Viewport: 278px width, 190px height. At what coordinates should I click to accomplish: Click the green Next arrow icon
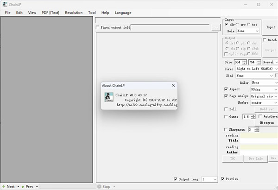click(4, 187)
